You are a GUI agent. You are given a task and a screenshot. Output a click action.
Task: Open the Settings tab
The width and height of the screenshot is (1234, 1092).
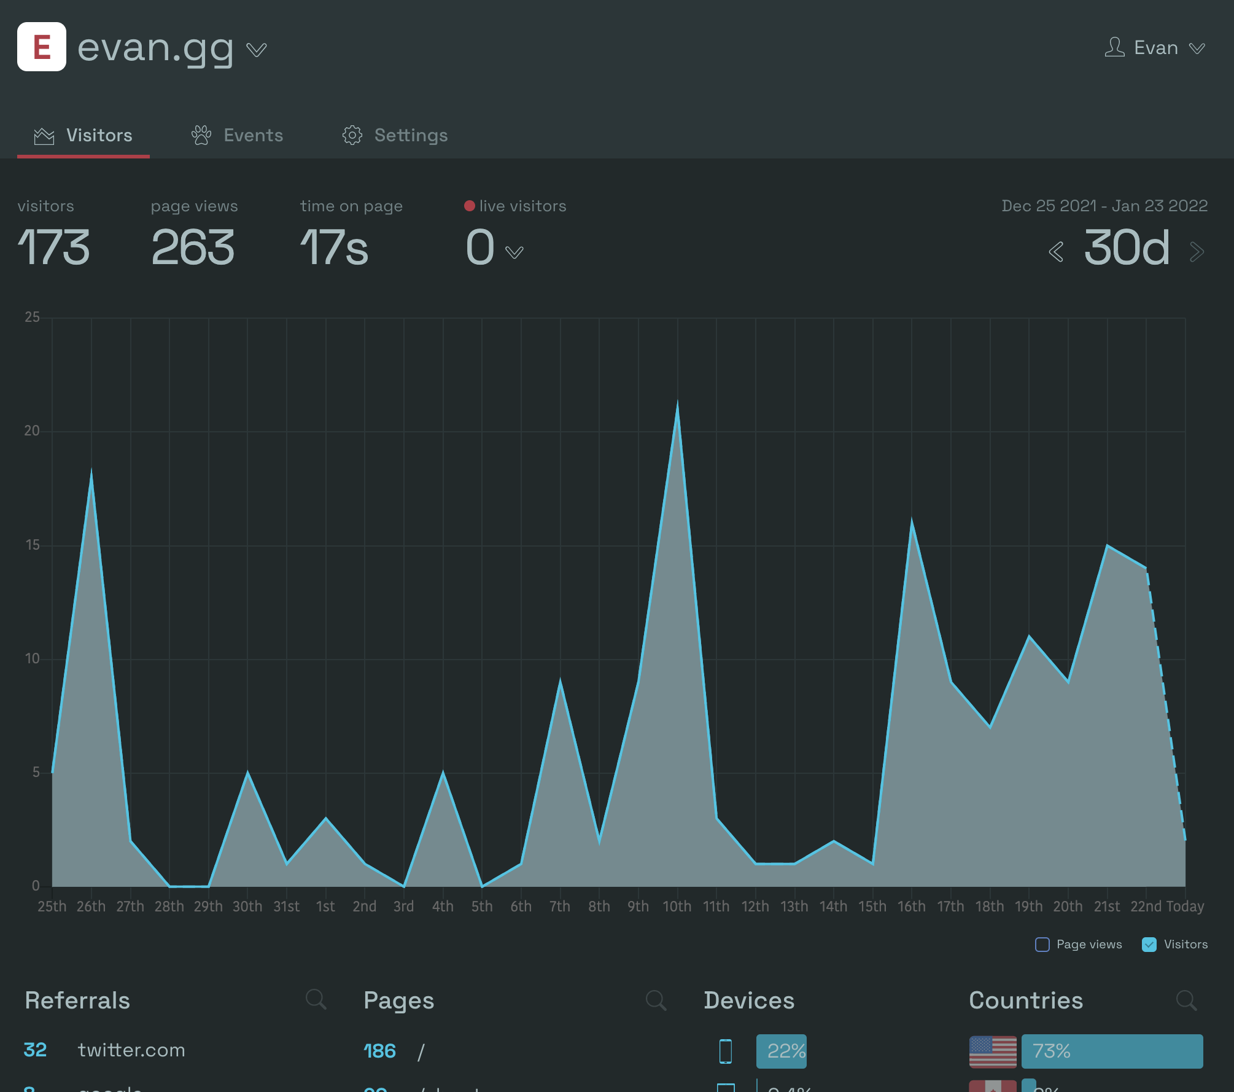[395, 135]
